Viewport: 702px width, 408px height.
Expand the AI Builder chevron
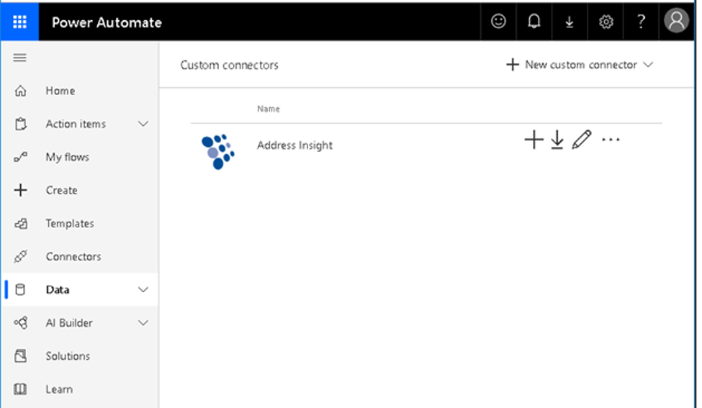(x=143, y=322)
